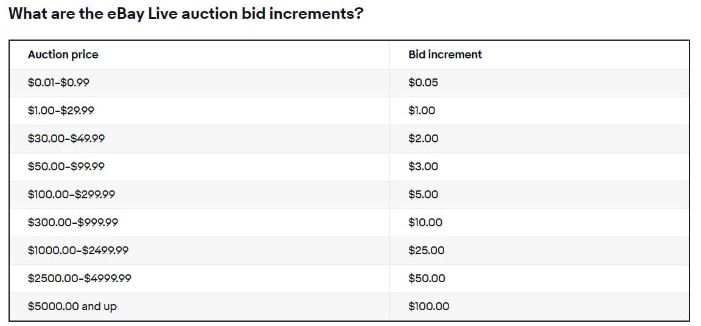The width and height of the screenshot is (701, 326).
Task: Click the Auction price column header
Action: (63, 55)
